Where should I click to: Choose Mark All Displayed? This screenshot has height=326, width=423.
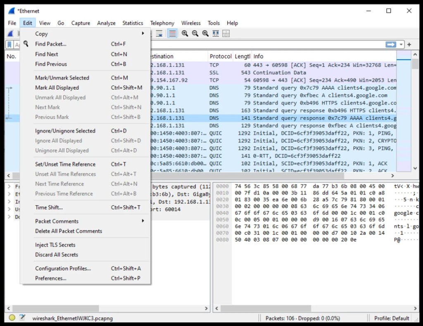(x=85, y=88)
